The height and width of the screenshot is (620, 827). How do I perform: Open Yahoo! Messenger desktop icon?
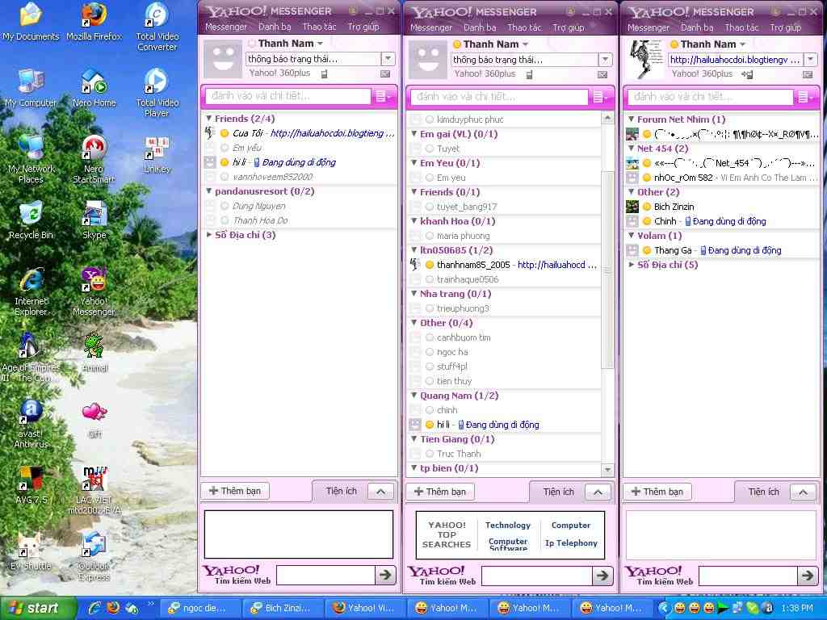click(94, 291)
